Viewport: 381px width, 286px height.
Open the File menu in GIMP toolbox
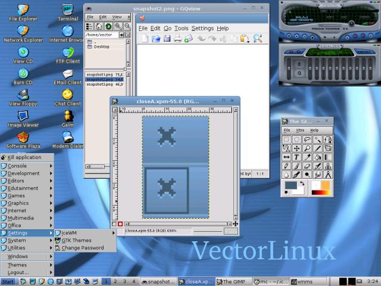pyautogui.click(x=287, y=130)
